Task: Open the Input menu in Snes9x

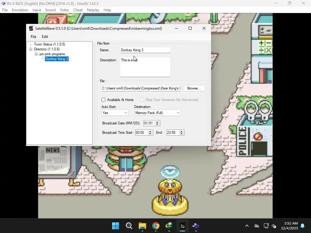Action: [37, 10]
